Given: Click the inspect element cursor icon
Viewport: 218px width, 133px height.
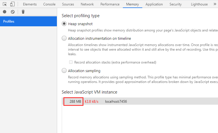Looking at the screenshot, I should click(5, 4).
